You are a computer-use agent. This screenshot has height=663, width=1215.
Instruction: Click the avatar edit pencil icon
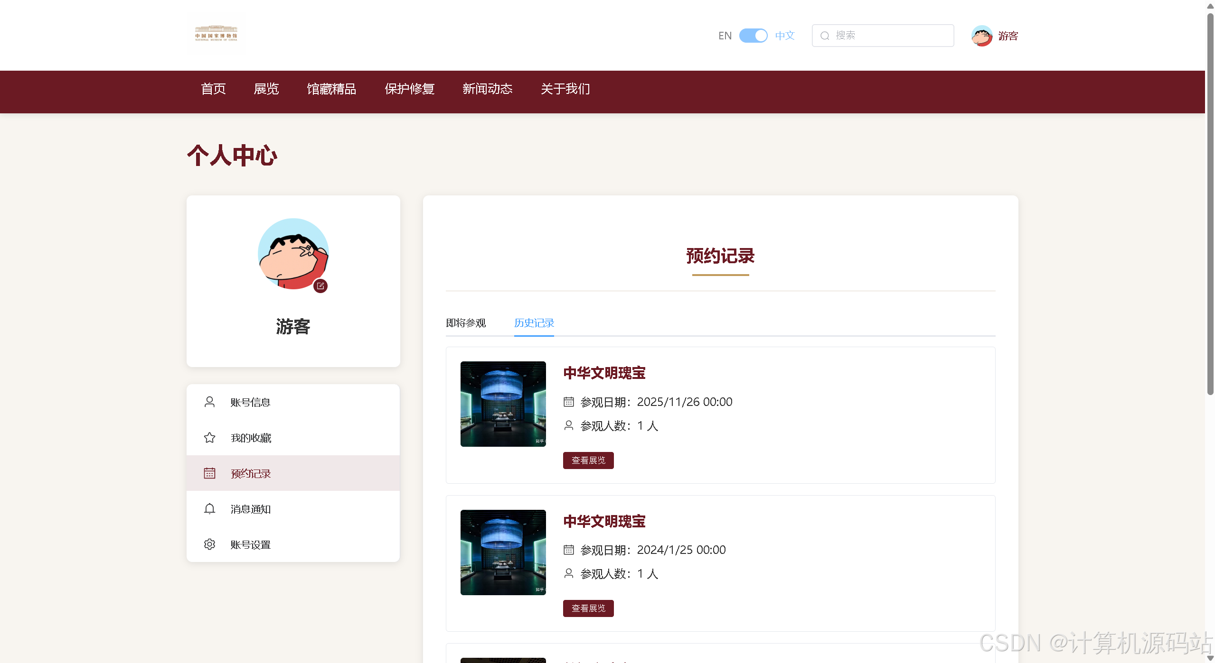(320, 286)
